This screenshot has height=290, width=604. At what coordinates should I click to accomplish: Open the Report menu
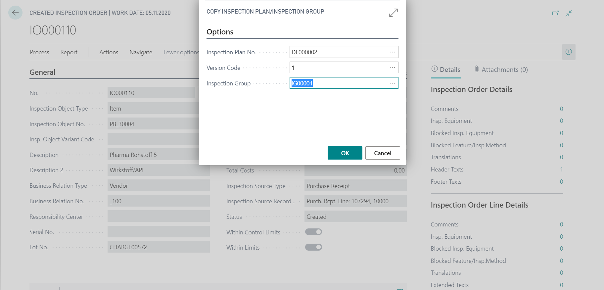69,52
